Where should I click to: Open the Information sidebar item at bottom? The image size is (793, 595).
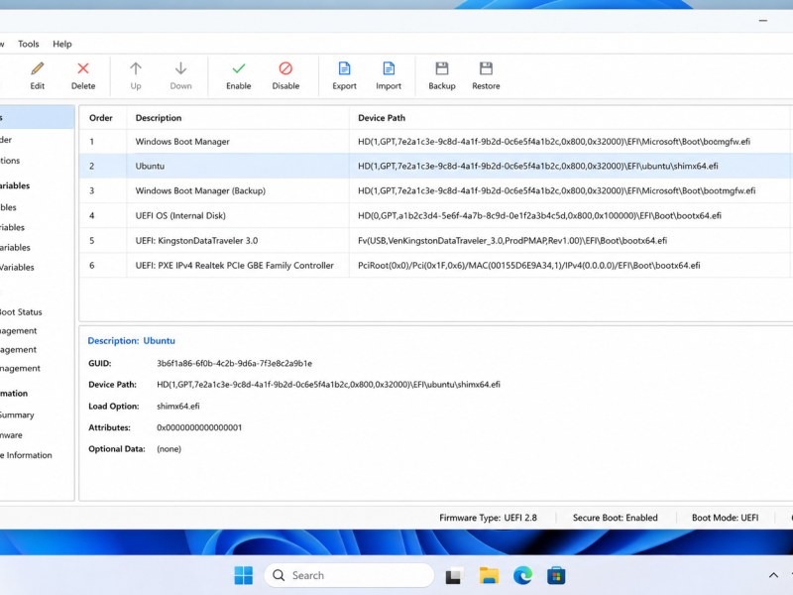pos(27,455)
